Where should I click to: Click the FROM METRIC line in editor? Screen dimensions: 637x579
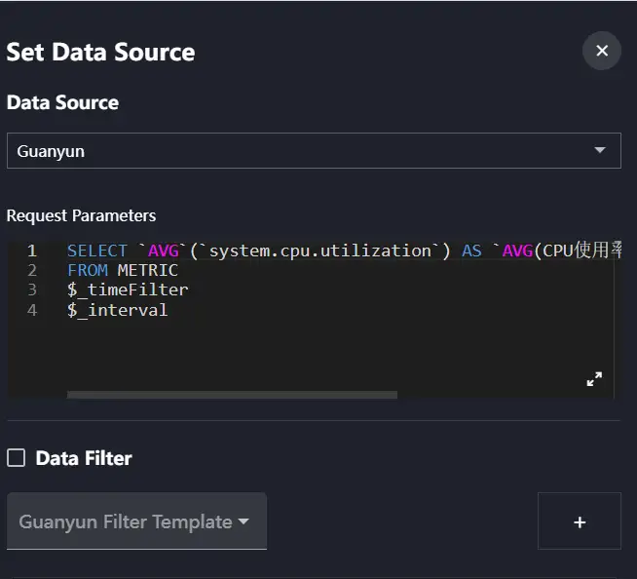click(x=123, y=270)
